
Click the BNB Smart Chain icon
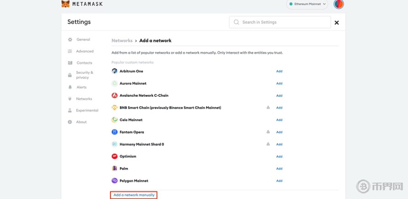click(x=114, y=108)
